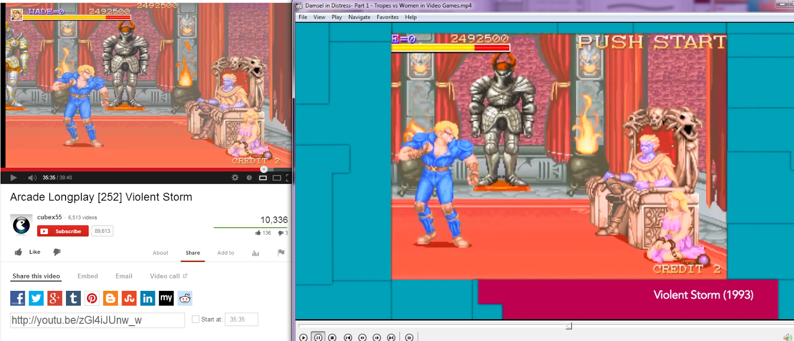The height and width of the screenshot is (341, 794).
Task: Open Favorites menu in media player
Action: 388,17
